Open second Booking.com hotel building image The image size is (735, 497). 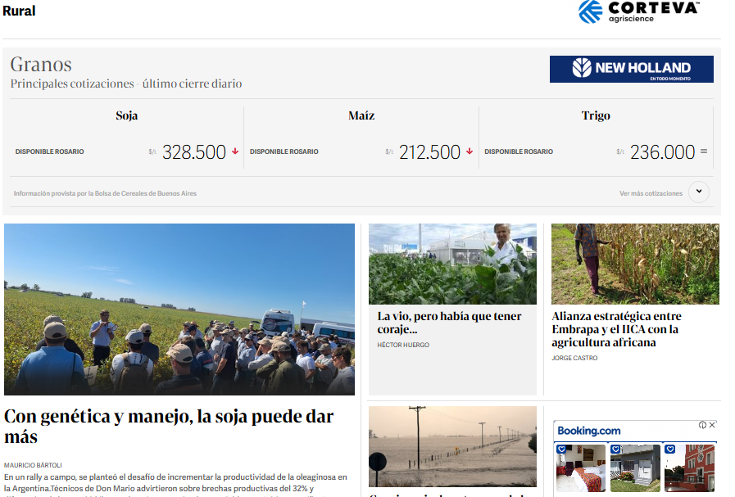(x=635, y=468)
